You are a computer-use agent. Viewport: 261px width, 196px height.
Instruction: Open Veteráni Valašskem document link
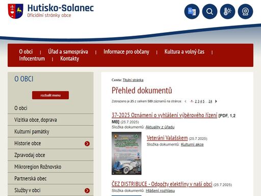point(167,138)
